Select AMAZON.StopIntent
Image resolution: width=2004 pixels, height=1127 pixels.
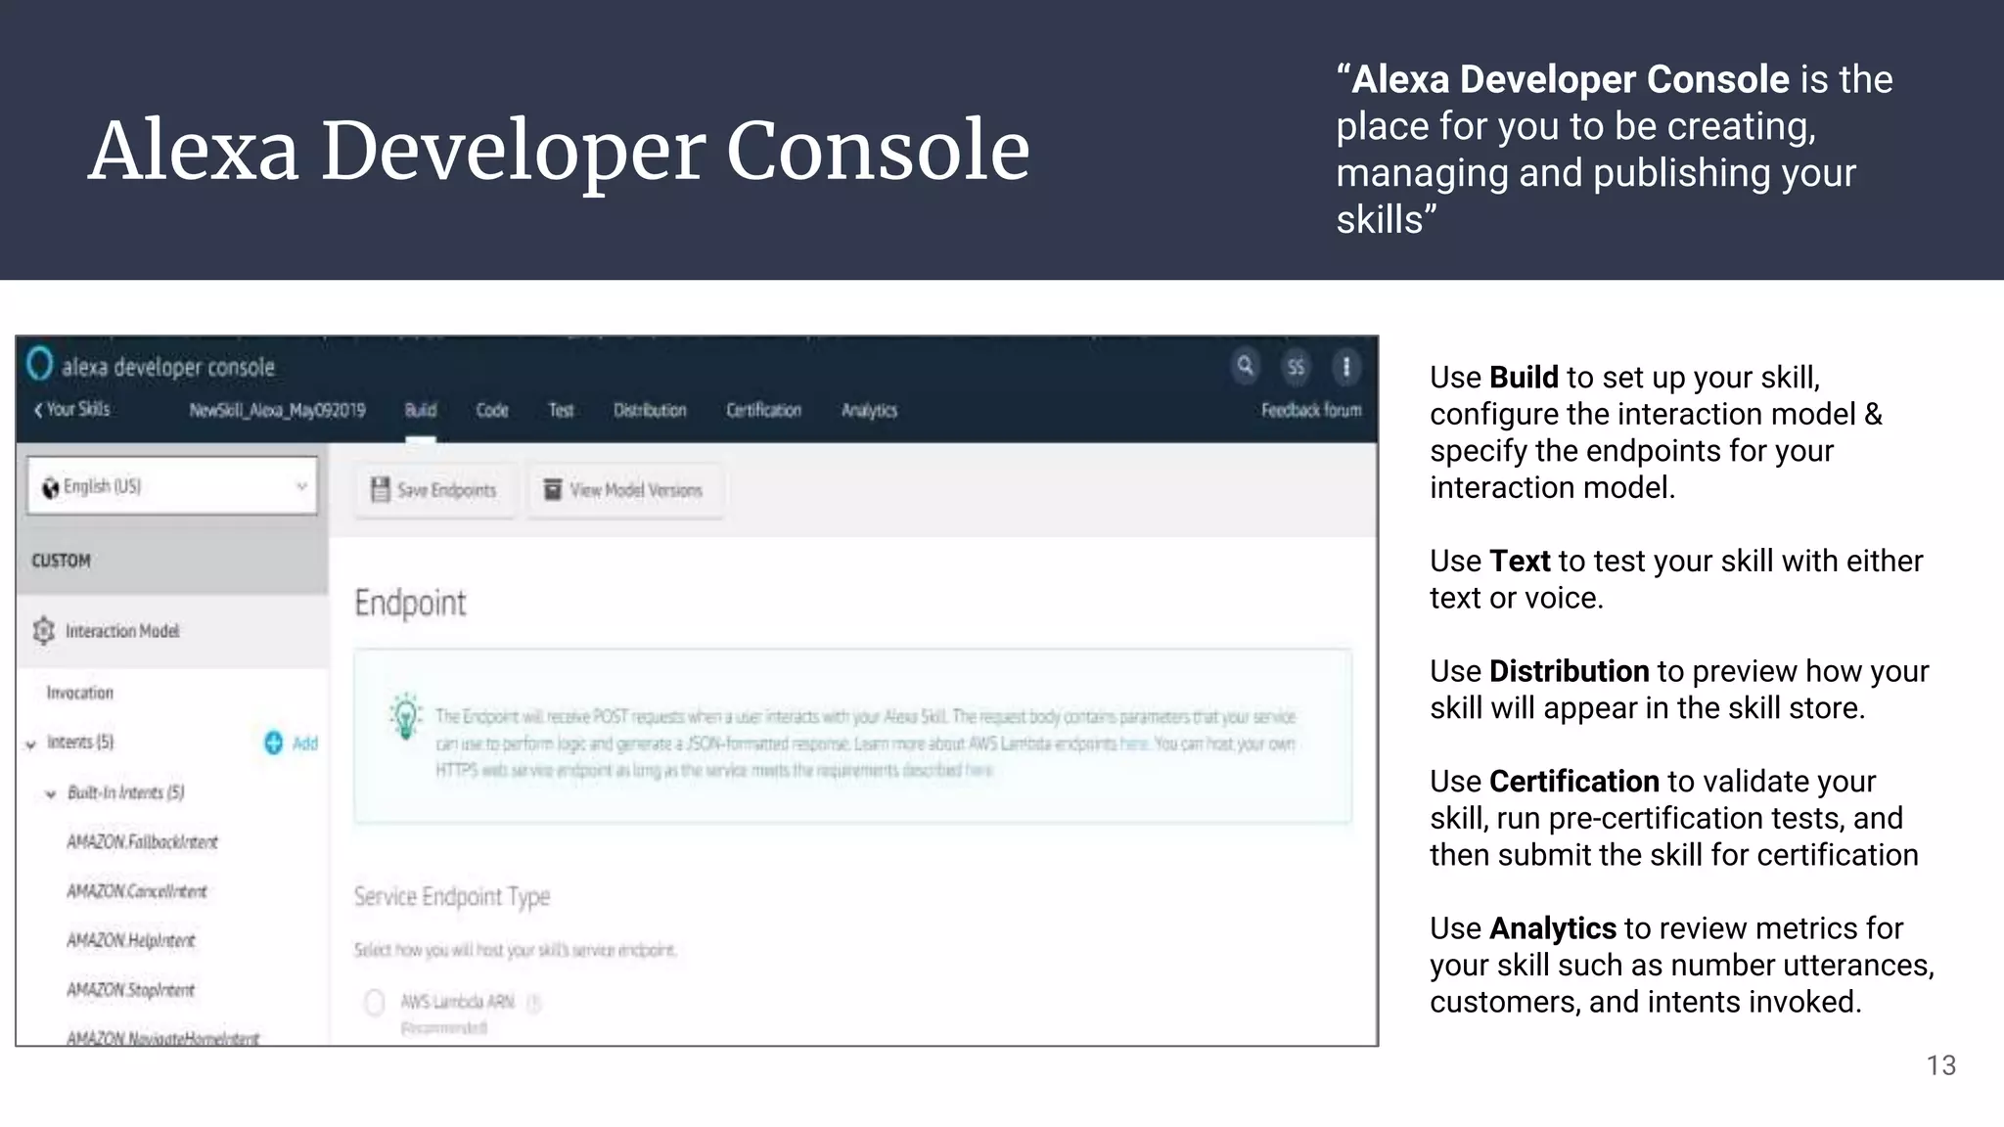tap(130, 990)
